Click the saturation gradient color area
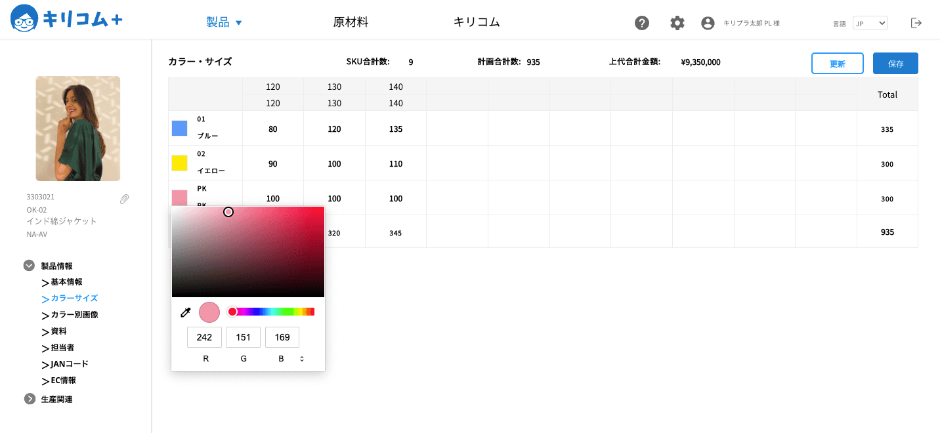Image resolution: width=940 pixels, height=433 pixels. click(x=248, y=252)
